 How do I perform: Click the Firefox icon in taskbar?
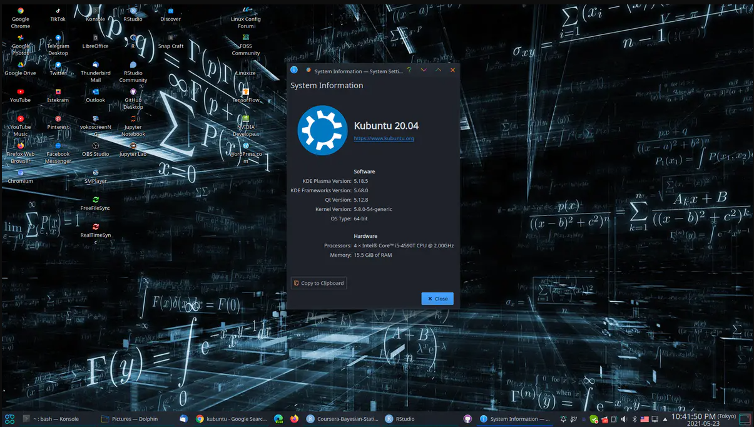tap(294, 419)
